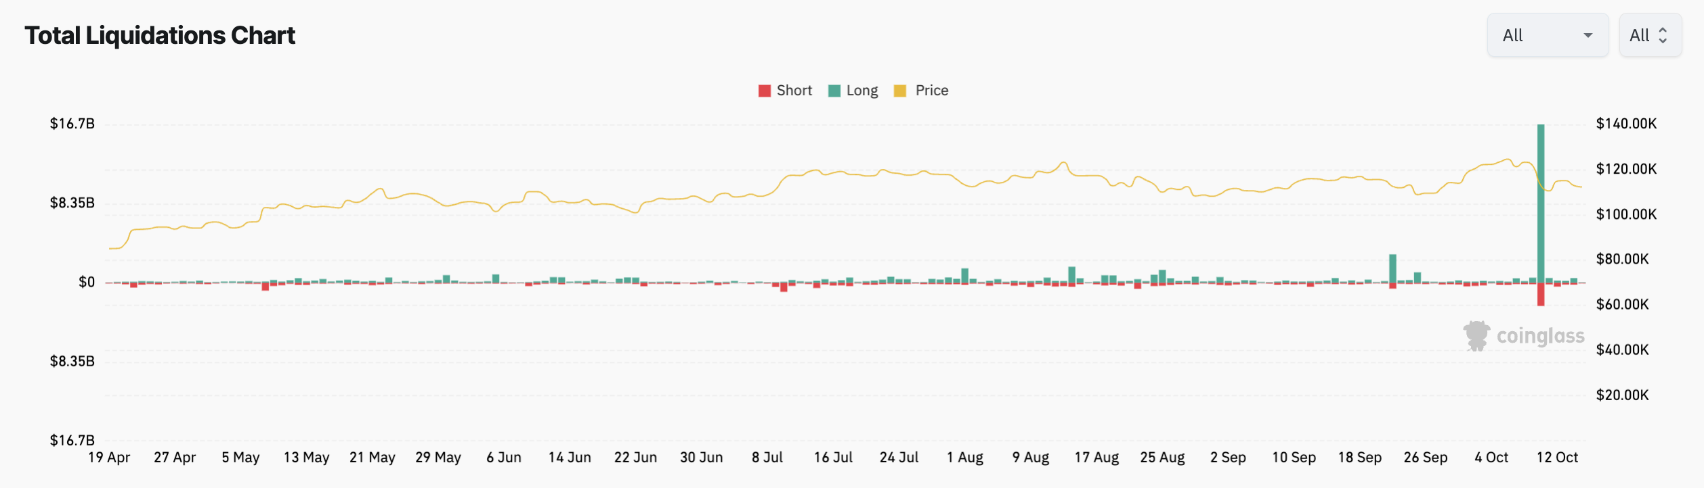The height and width of the screenshot is (488, 1704).
Task: Click the $140.00K price axis label
Action: point(1626,124)
